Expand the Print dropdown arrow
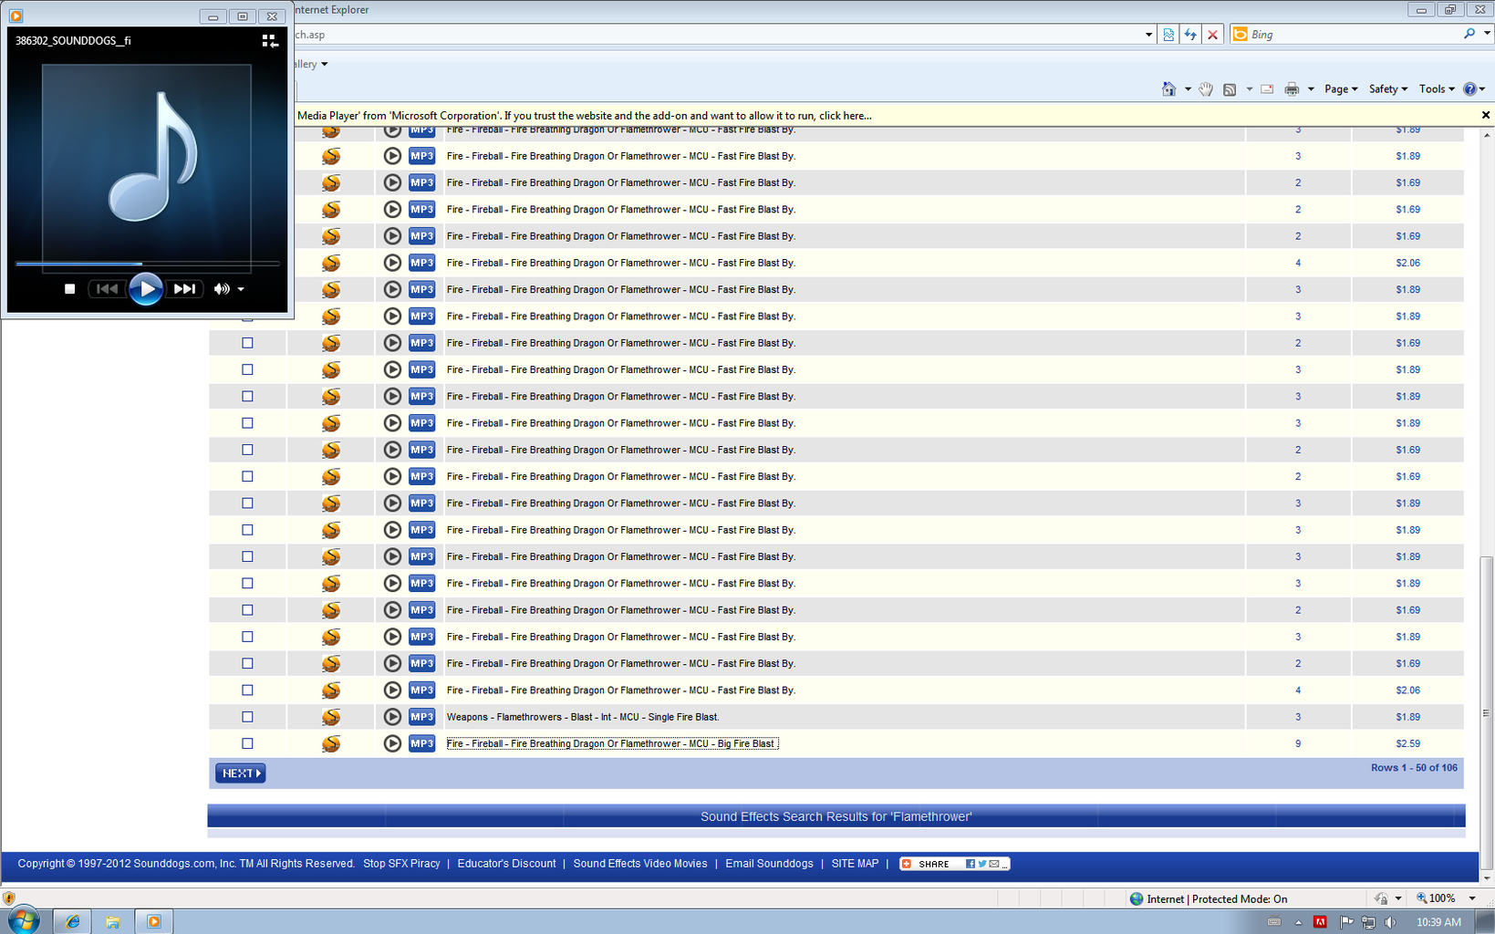Image resolution: width=1495 pixels, height=934 pixels. 1311,89
